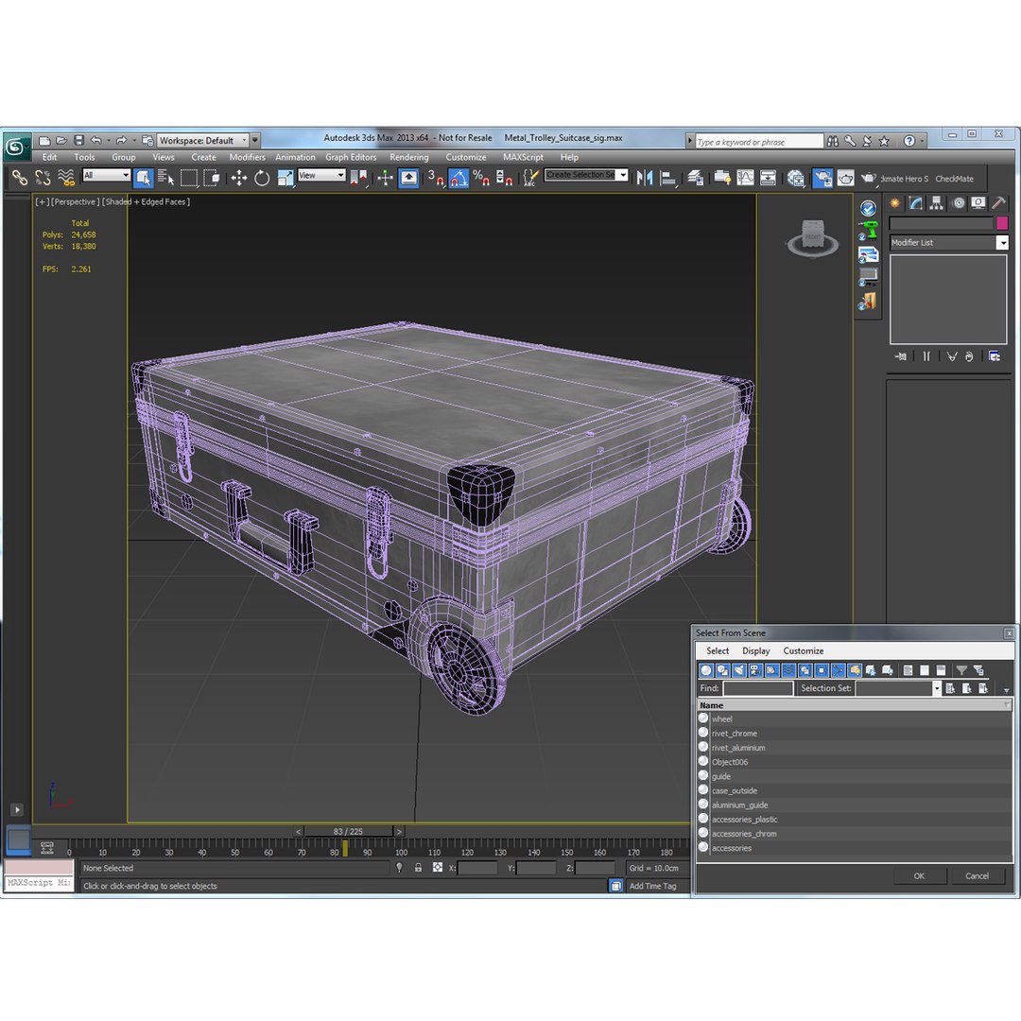Viewport: 1021px width, 1021px height.
Task: Select case_outside in the scene list
Action: pyautogui.click(x=855, y=790)
